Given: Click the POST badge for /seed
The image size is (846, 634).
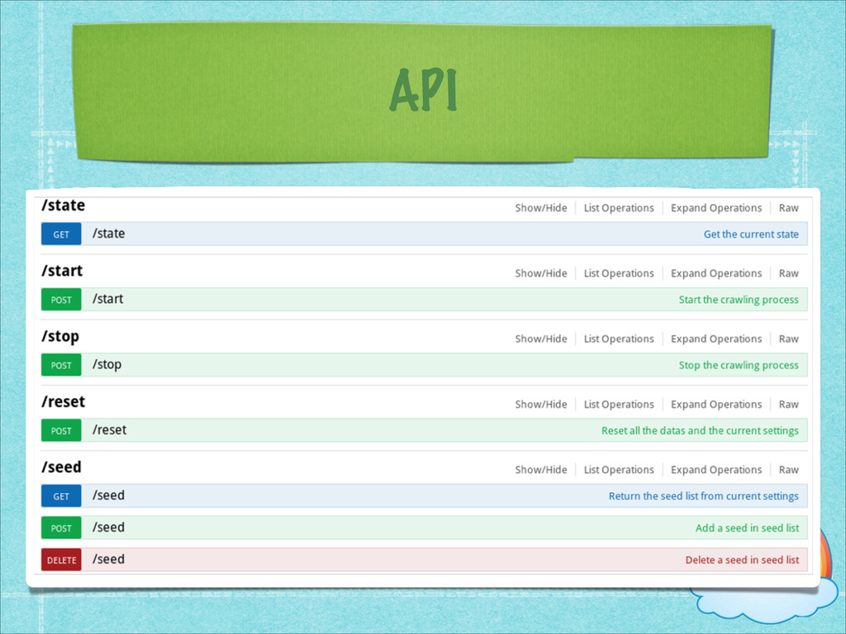Looking at the screenshot, I should click(61, 528).
